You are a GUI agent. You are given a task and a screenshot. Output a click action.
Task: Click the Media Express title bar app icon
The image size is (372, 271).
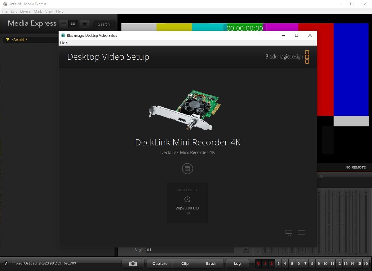pos(5,4)
